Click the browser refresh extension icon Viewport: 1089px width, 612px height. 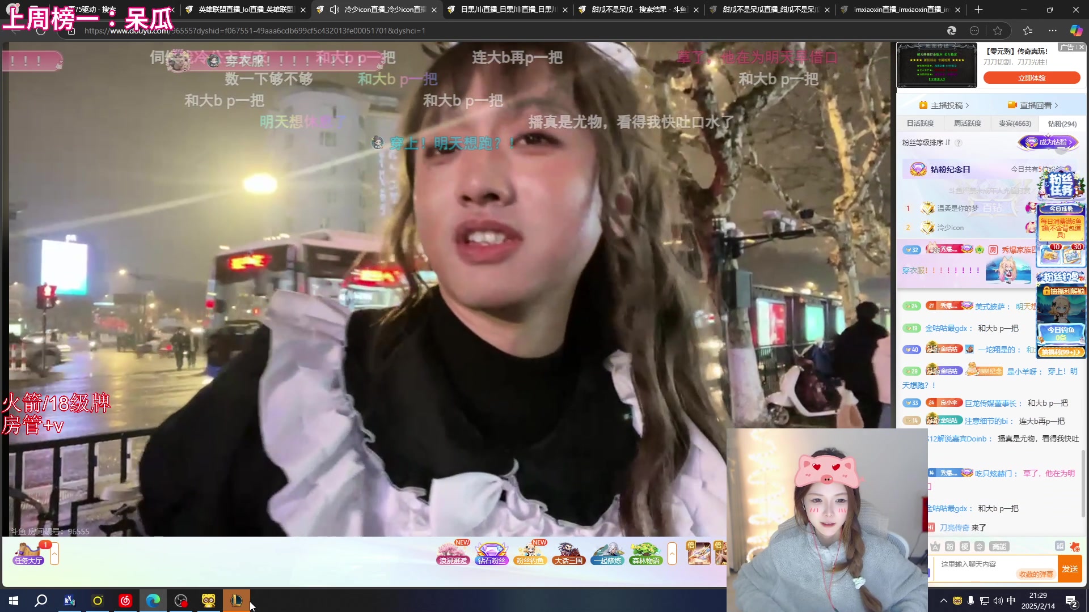click(x=951, y=31)
